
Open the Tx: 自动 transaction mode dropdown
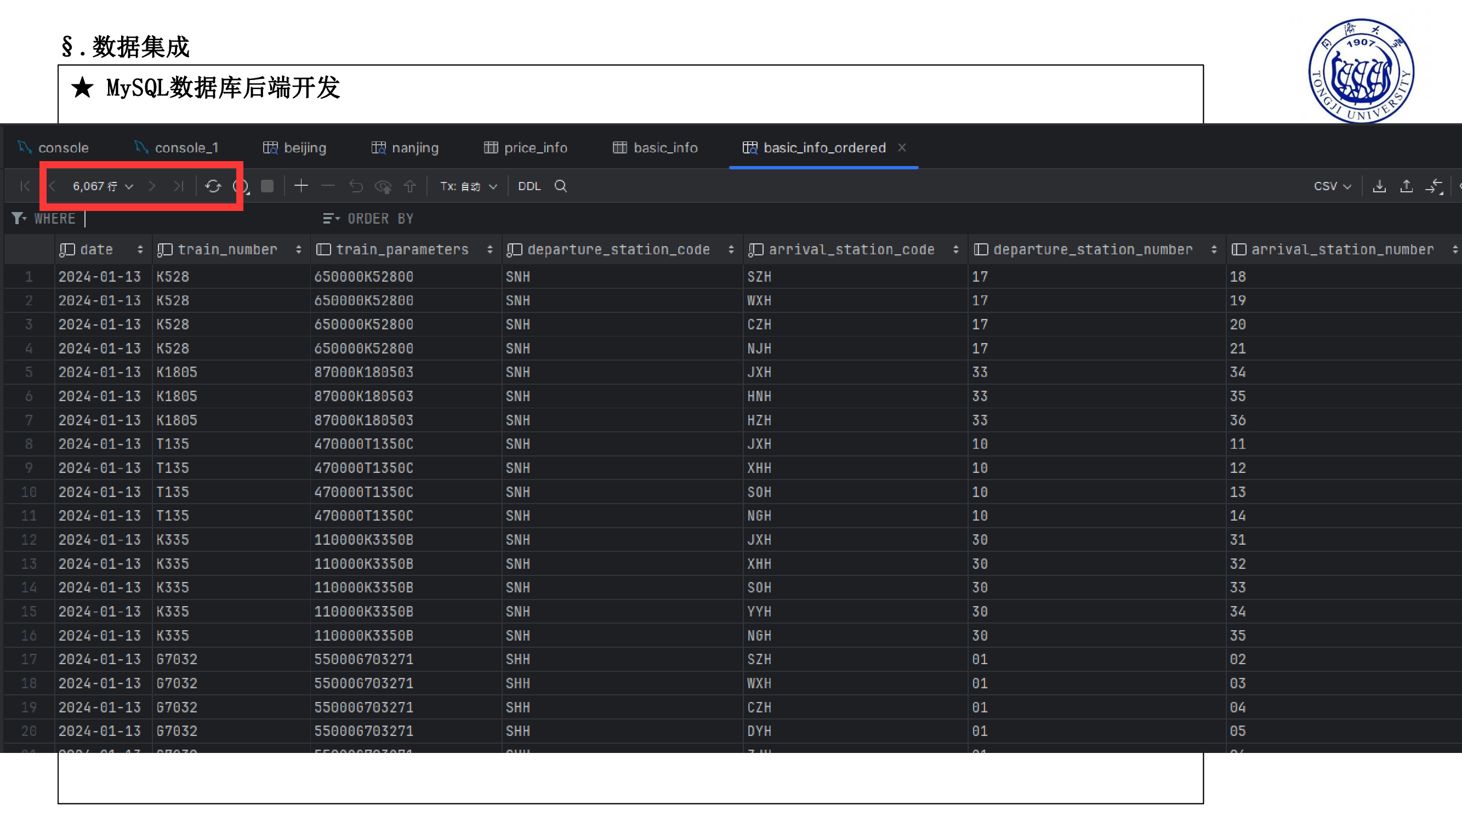pyautogui.click(x=467, y=186)
